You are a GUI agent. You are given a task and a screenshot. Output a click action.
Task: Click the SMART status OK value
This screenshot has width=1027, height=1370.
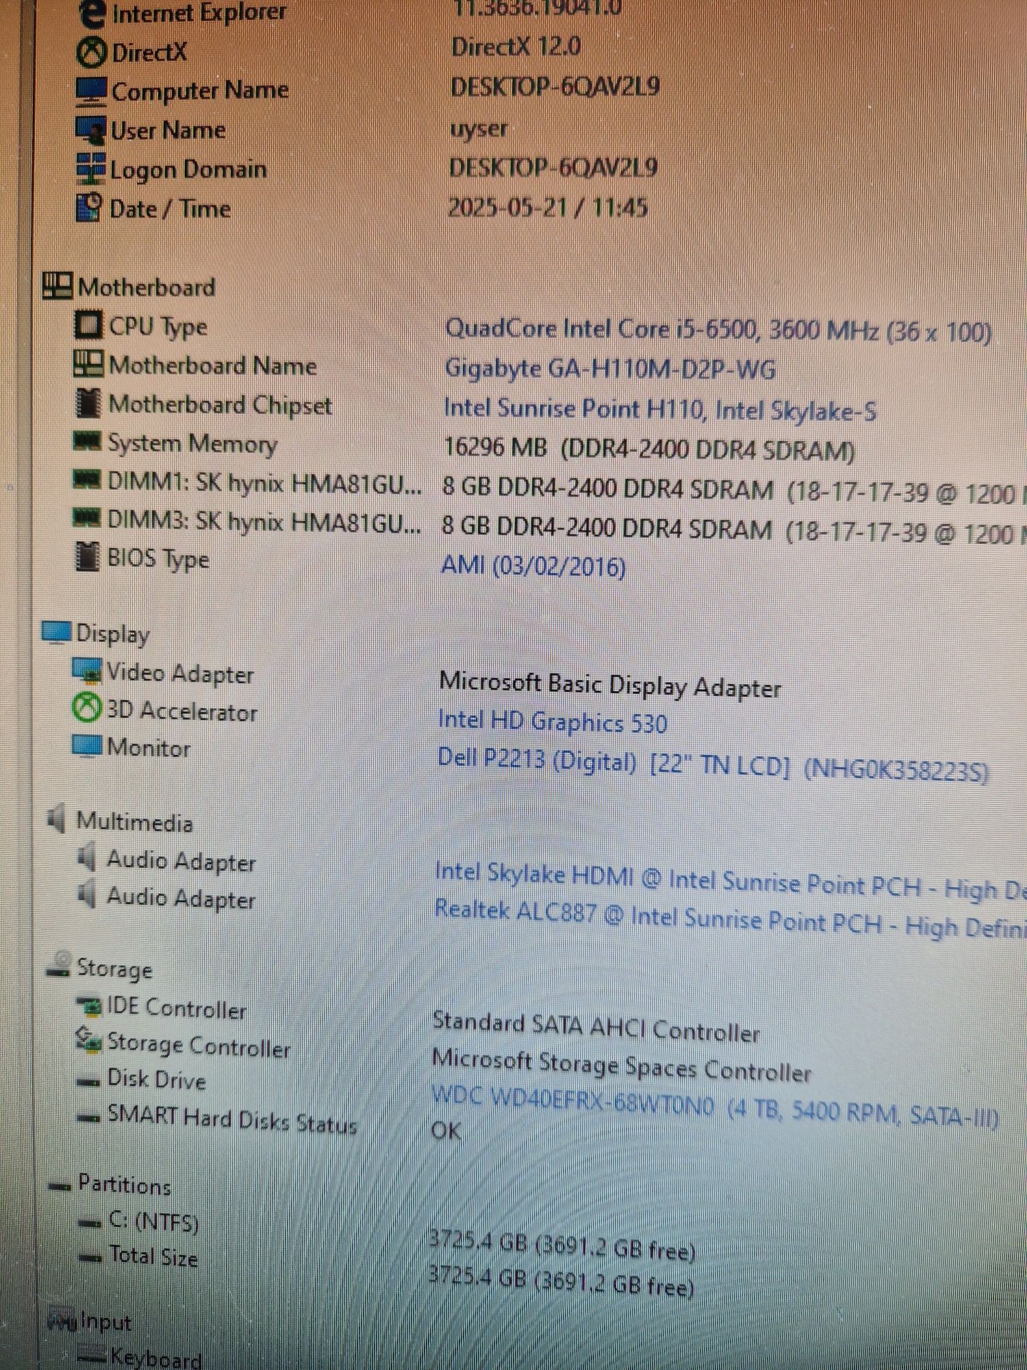tap(446, 1130)
